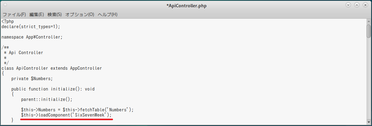Image resolution: width=372 pixels, height=126 pixels.
Task: Click the vertical scrollbar thumb
Action: [x=369, y=31]
